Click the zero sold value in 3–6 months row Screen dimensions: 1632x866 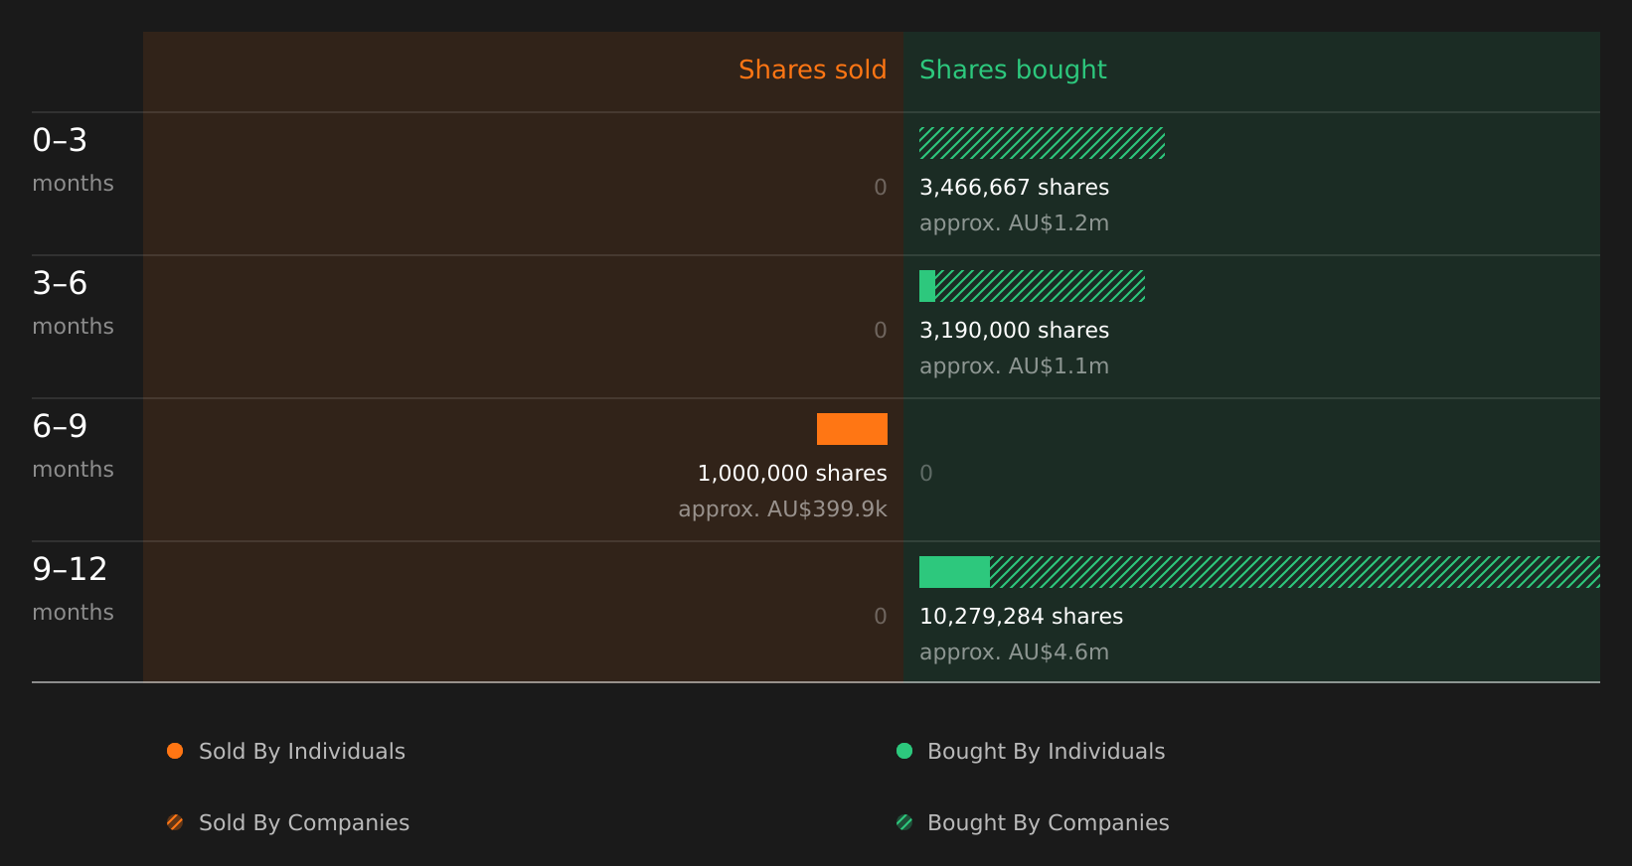(881, 331)
